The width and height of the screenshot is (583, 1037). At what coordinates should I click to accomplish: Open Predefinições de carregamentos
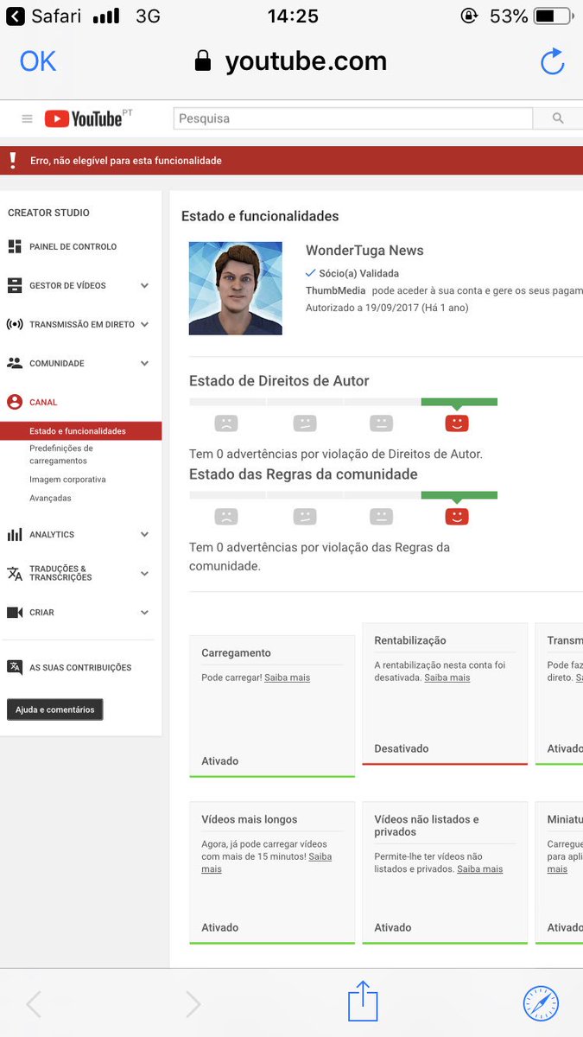(61, 455)
